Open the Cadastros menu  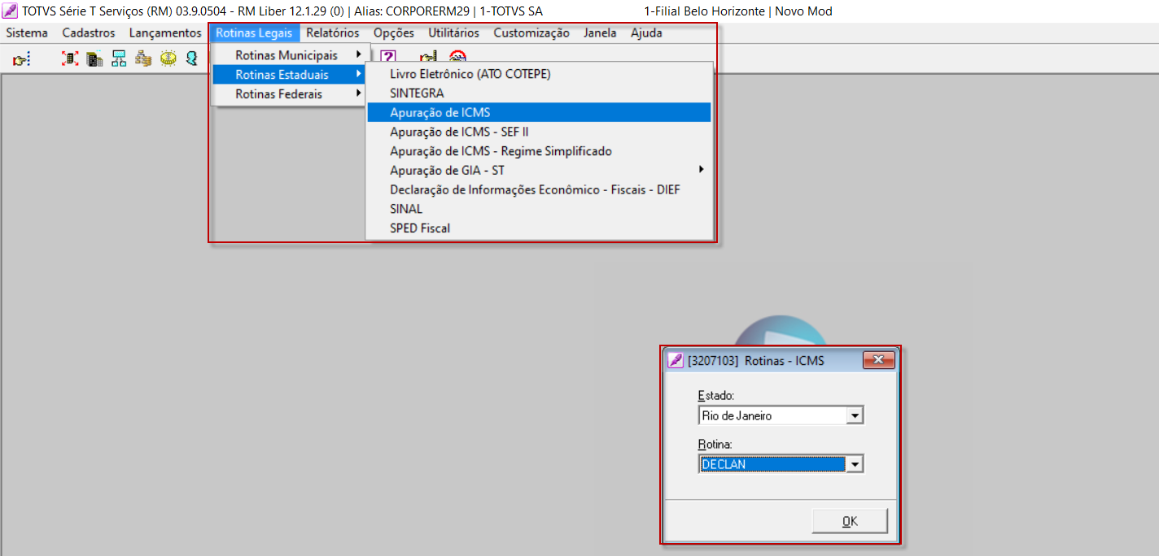[89, 33]
